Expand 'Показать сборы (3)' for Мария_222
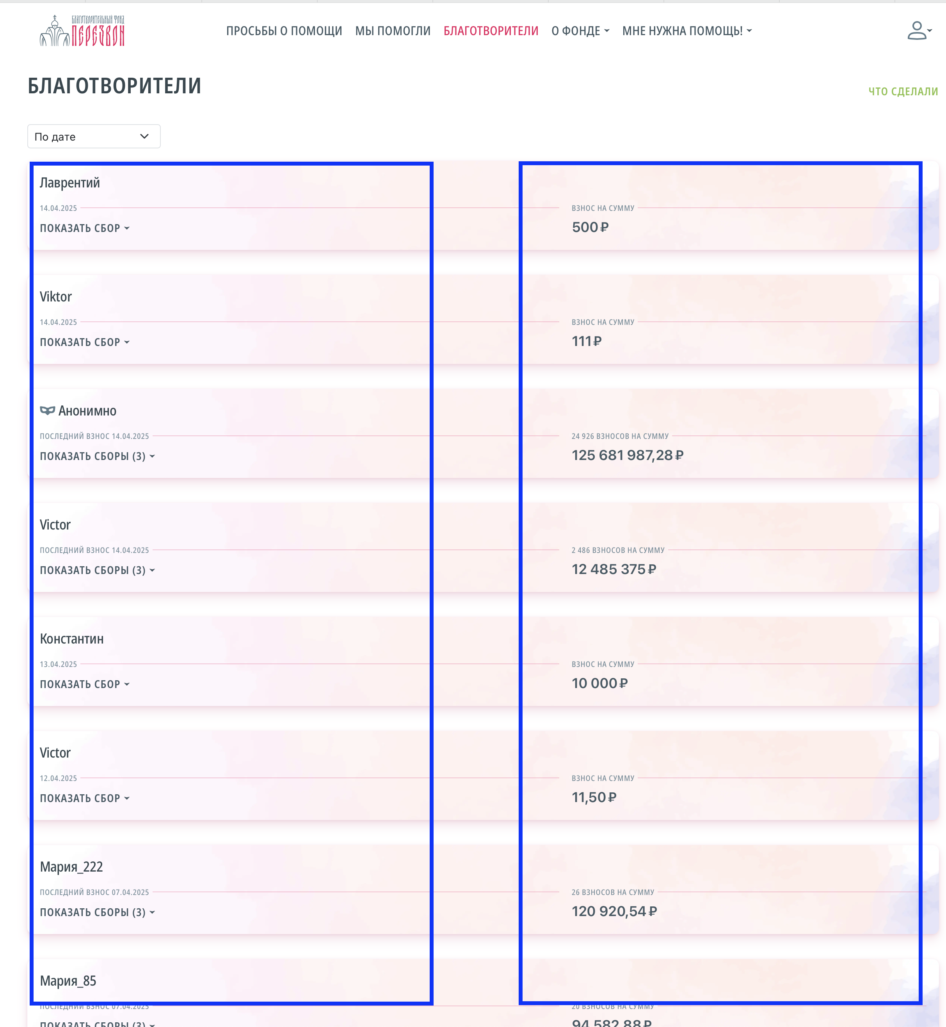This screenshot has width=946, height=1027. (x=97, y=912)
